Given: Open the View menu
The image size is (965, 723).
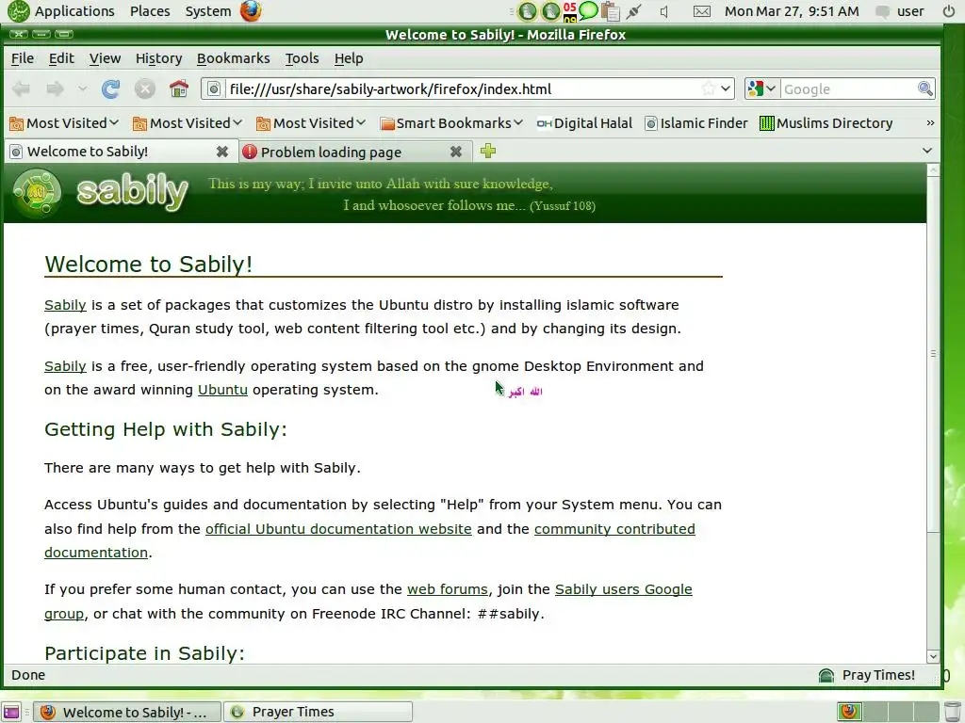Looking at the screenshot, I should pyautogui.click(x=106, y=58).
